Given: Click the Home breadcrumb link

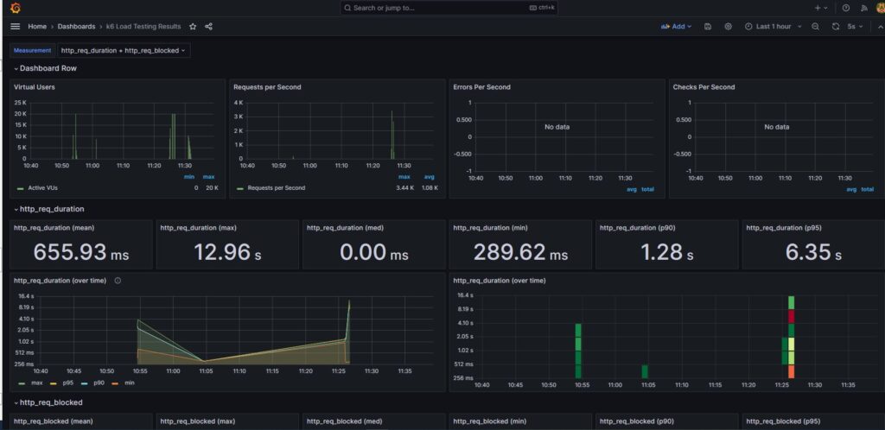Looking at the screenshot, I should point(37,27).
